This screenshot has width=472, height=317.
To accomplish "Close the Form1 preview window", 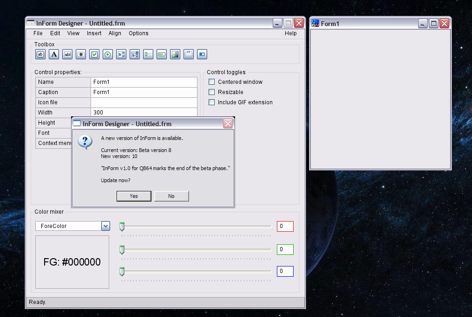I will (444, 24).
